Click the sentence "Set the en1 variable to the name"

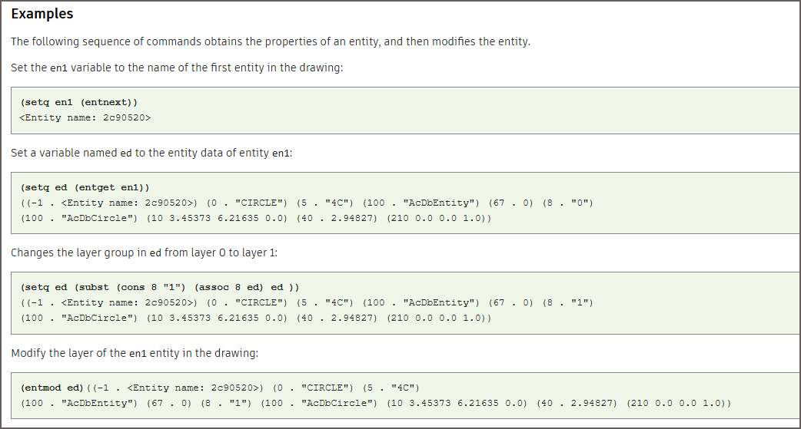177,68
